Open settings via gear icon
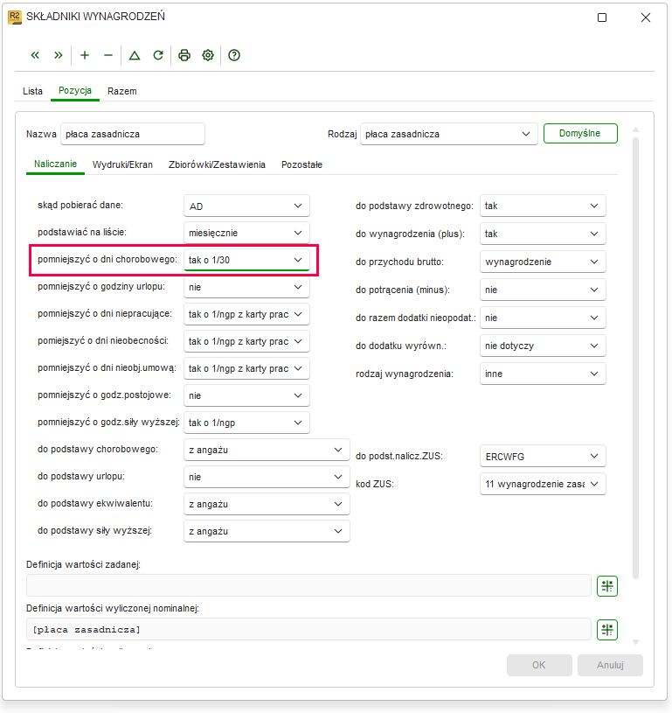 point(208,55)
